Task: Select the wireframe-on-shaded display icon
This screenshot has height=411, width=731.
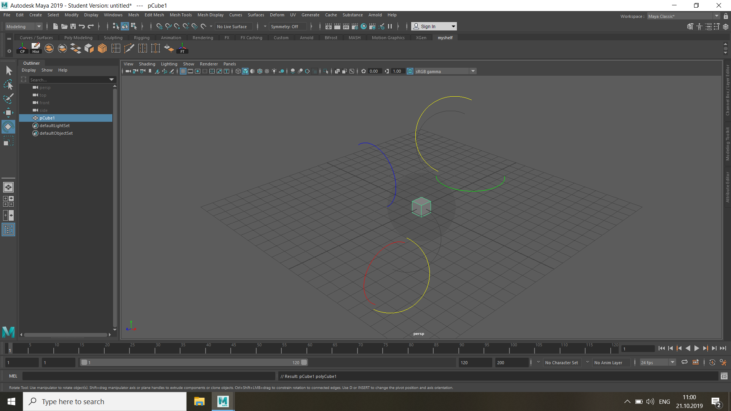Action: 260,71
